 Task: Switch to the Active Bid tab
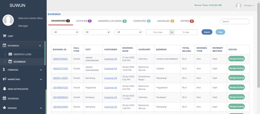point(84,21)
